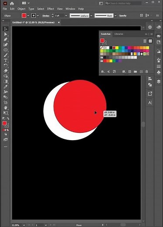Open the Stroke panel icon

coord(159,66)
